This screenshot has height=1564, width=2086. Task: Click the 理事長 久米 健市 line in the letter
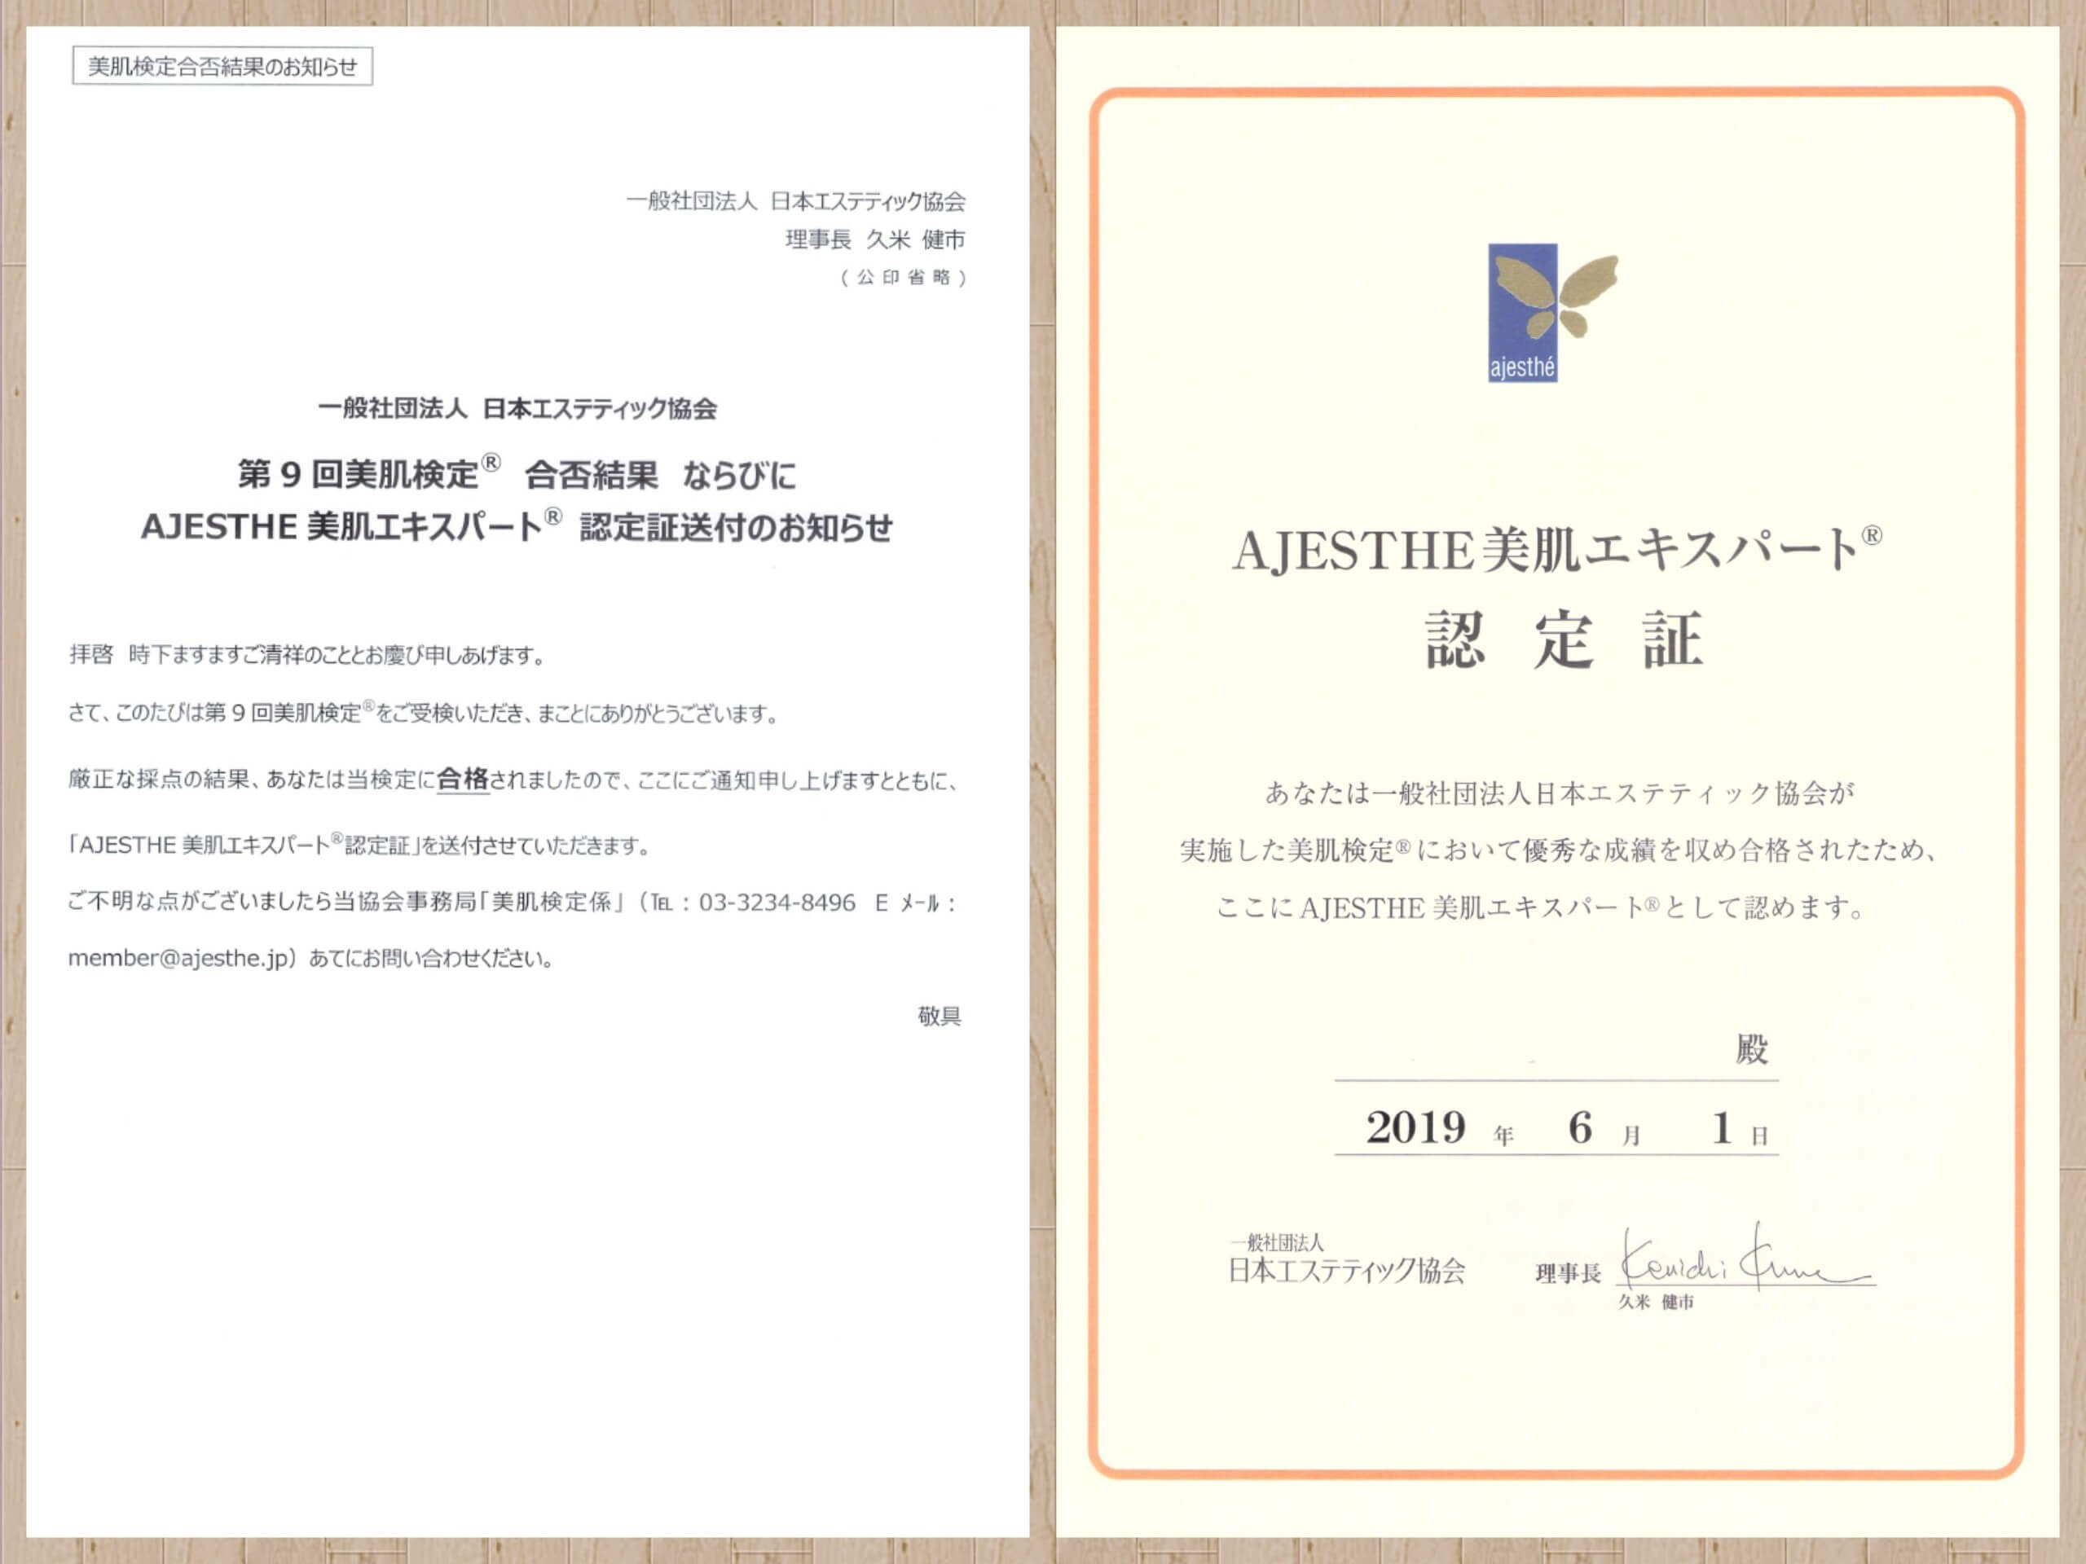tap(874, 239)
